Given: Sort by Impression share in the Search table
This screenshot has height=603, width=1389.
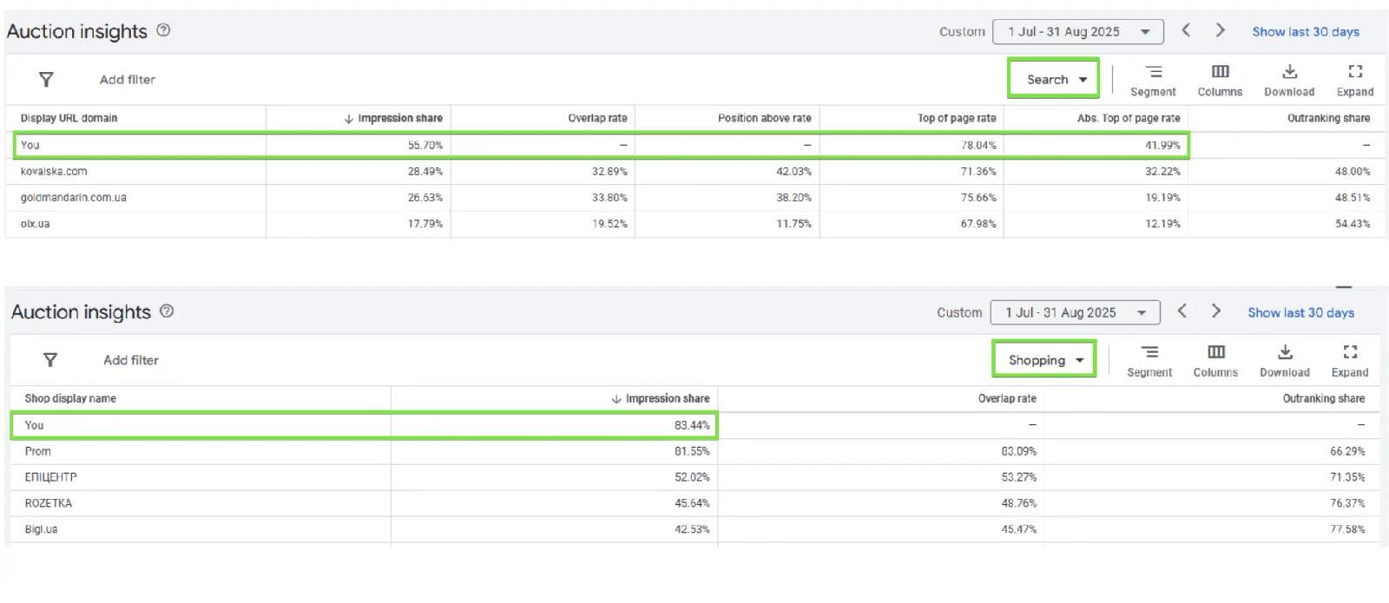Looking at the screenshot, I should tap(393, 118).
